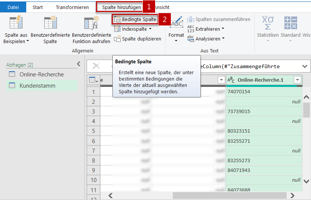
Task: Click the vertical scrollbar up arrow
Action: coord(307,97)
